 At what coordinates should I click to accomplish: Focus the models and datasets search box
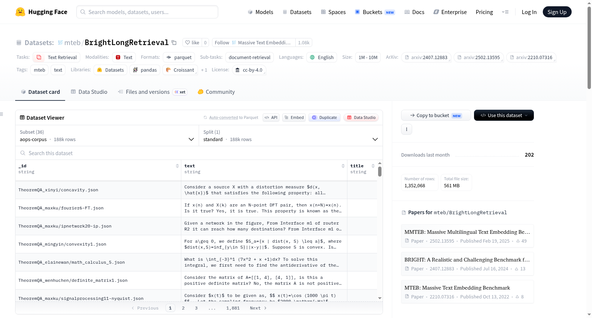147,12
